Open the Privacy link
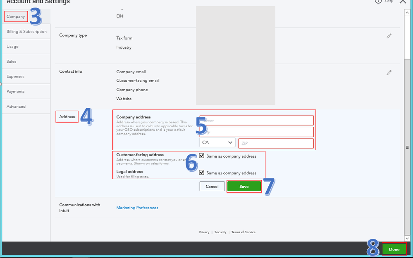The image size is (413, 258). click(x=204, y=232)
